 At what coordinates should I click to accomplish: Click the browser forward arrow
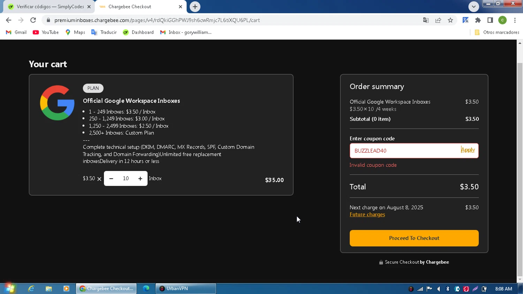pyautogui.click(x=21, y=20)
